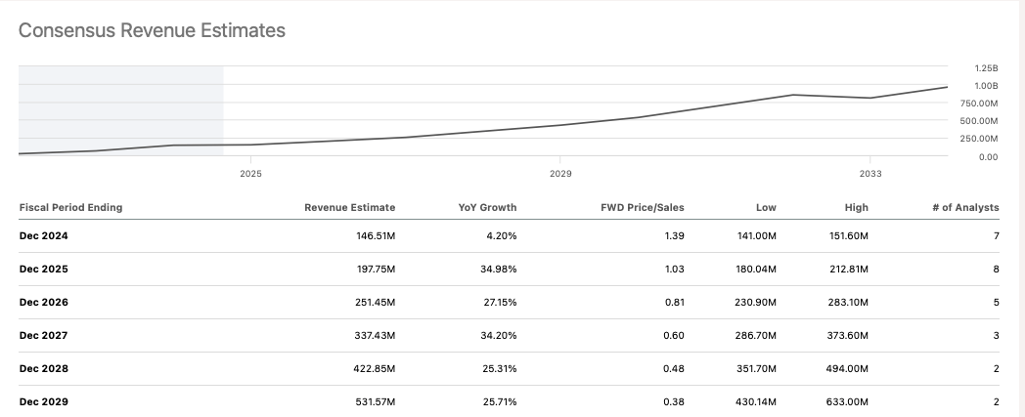Click the High column header
The width and height of the screenshot is (1025, 417).
[856, 207]
